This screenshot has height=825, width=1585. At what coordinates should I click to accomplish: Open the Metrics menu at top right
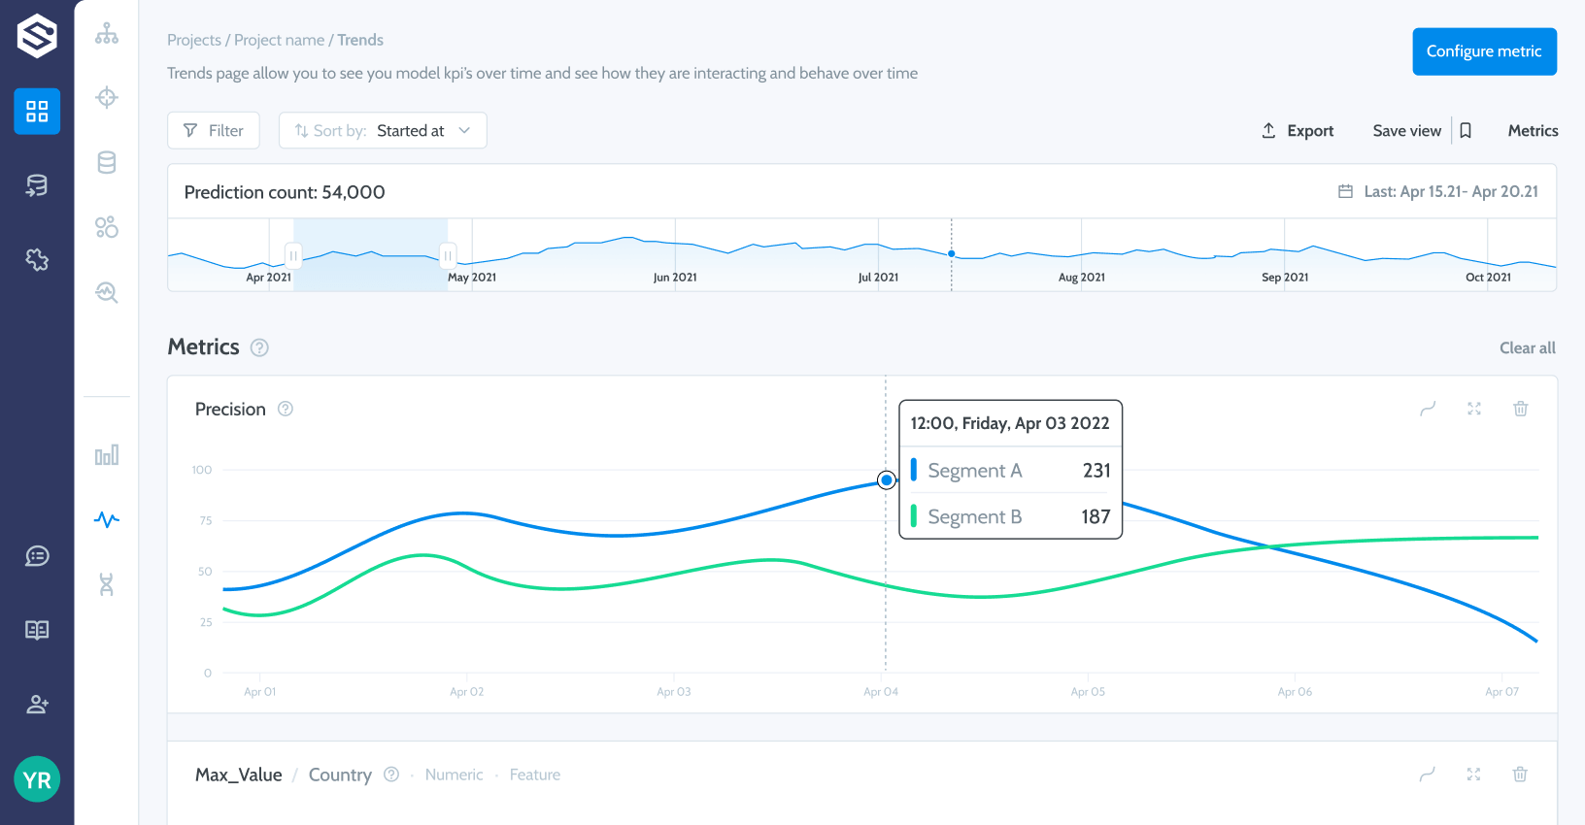1533,131
